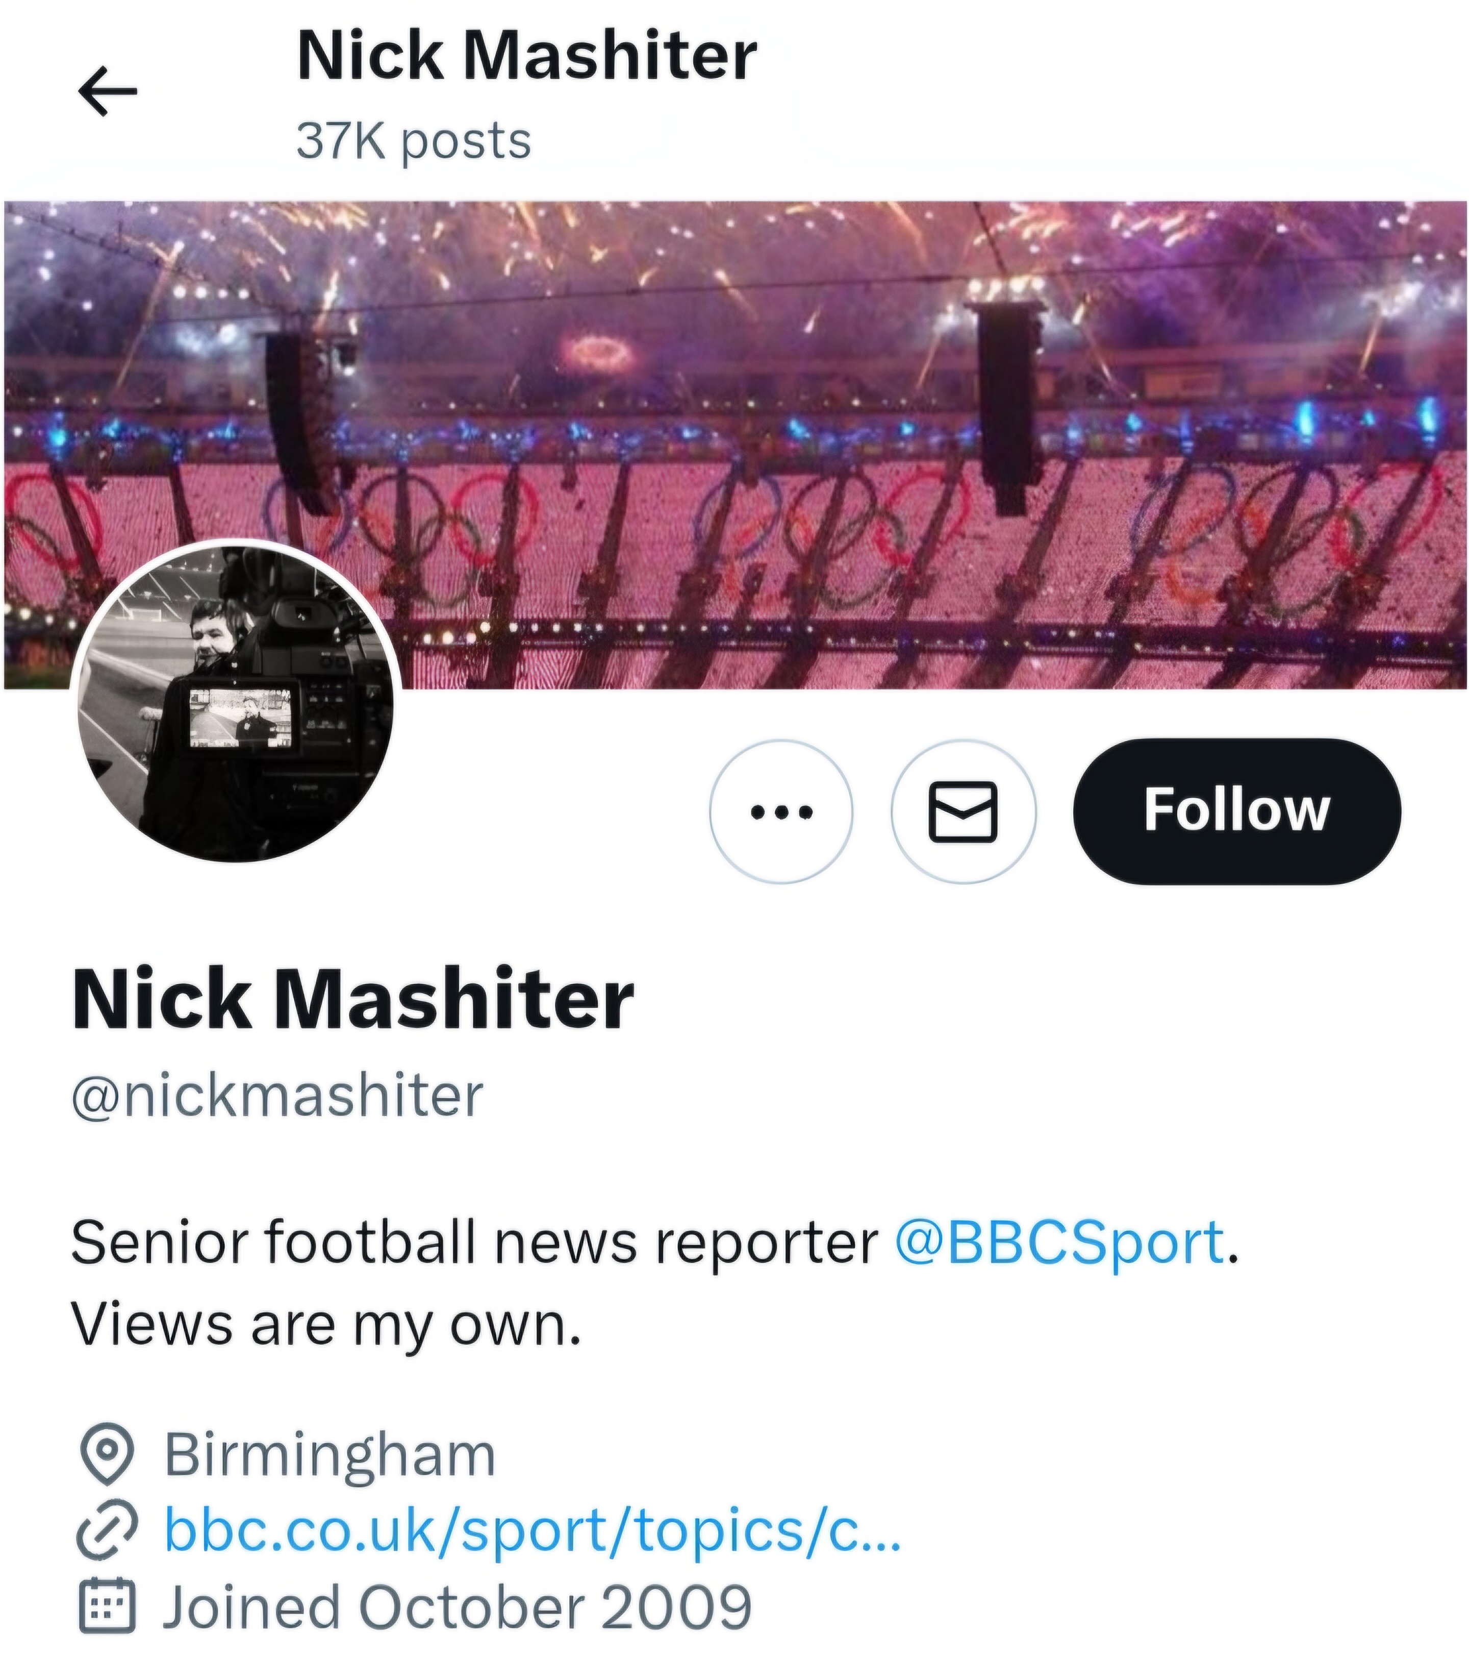Click the 37K posts count
Screen dimensions: 1469x1678
[x=414, y=141]
